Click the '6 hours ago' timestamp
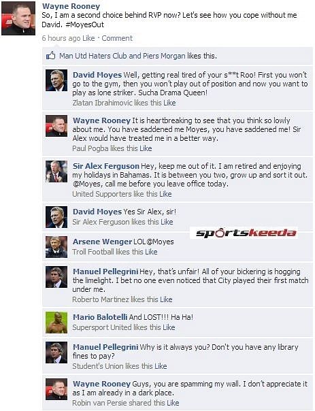This screenshot has width=315, height=411. pos(61,38)
